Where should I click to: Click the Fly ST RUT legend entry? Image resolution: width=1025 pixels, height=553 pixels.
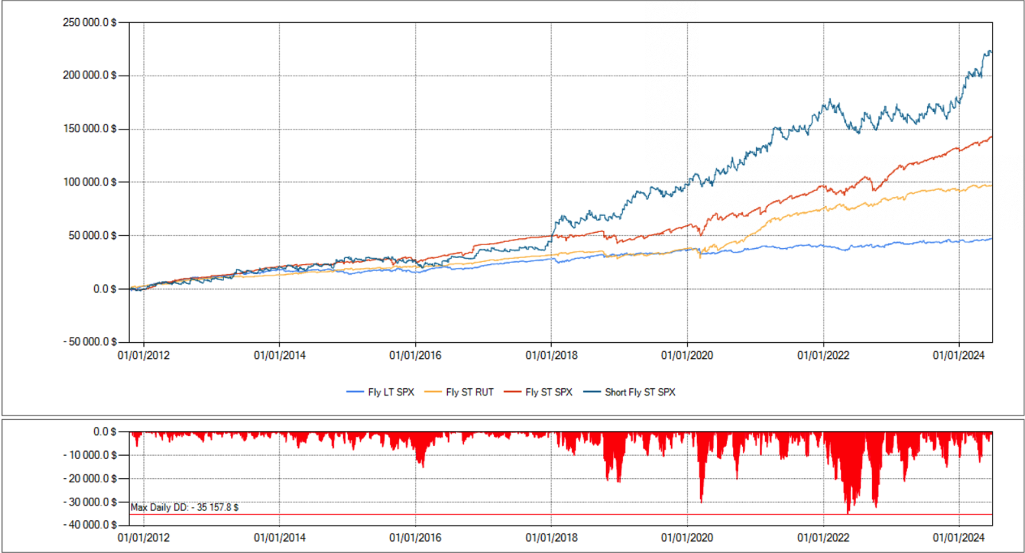coord(459,392)
